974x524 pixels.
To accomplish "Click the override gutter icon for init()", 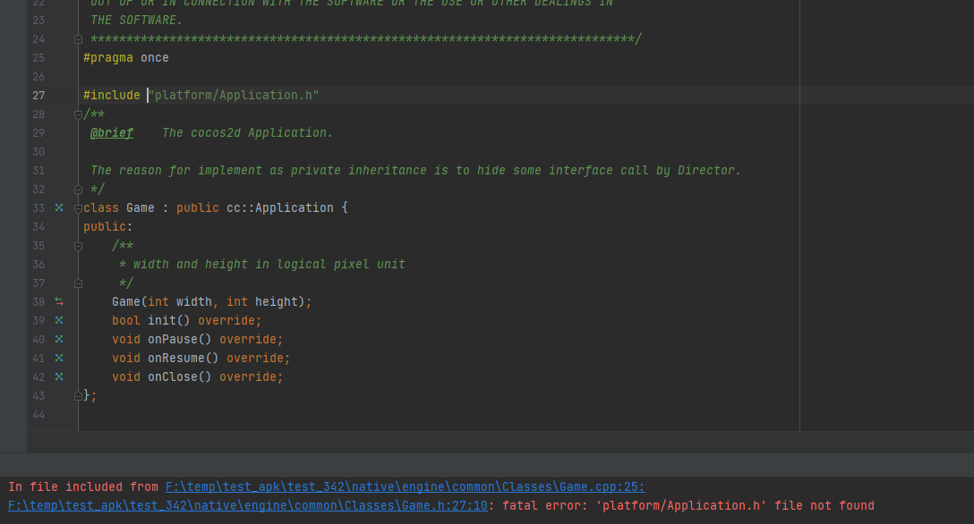I will pos(59,320).
